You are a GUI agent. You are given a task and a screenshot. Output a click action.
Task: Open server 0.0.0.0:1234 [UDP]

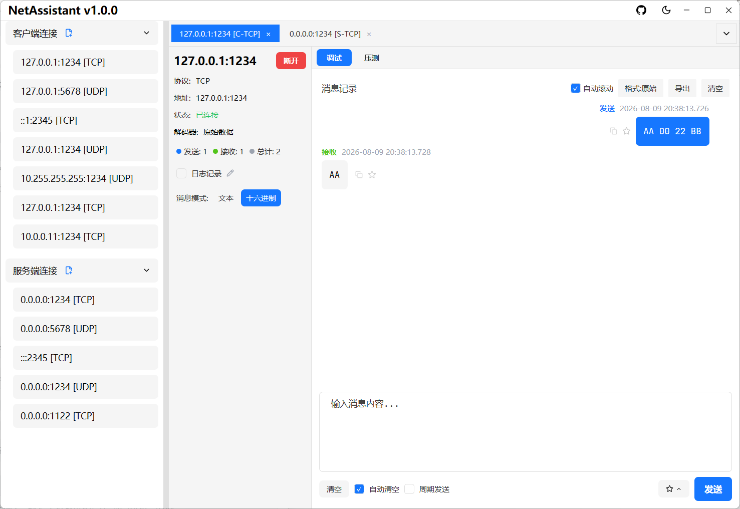point(86,387)
